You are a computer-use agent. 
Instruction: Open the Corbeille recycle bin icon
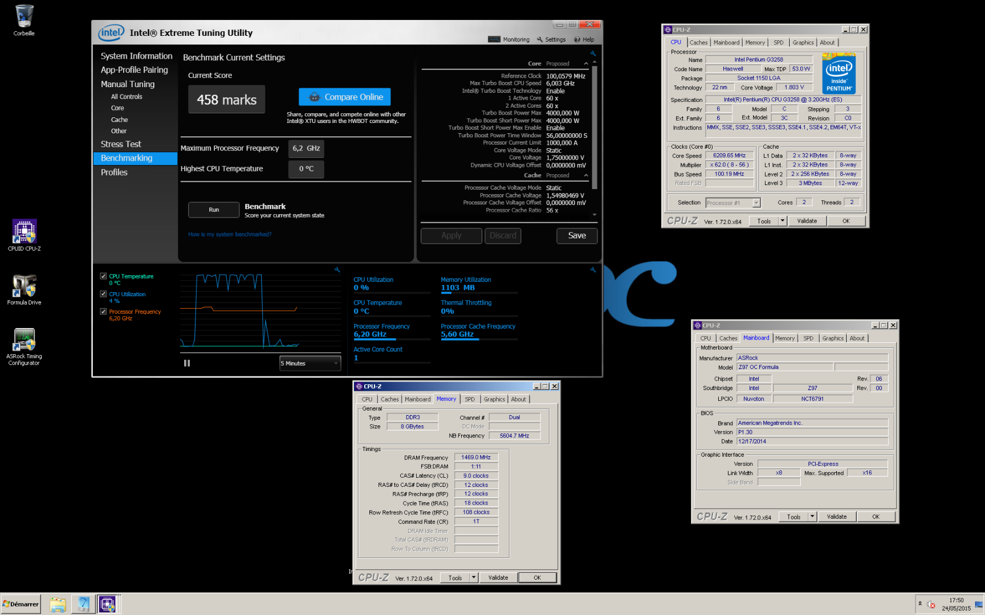pyautogui.click(x=24, y=20)
